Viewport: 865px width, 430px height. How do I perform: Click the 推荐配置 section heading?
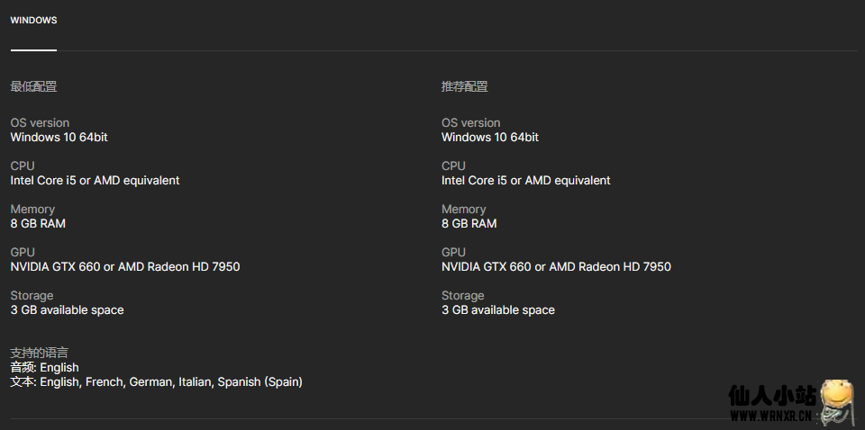click(465, 86)
